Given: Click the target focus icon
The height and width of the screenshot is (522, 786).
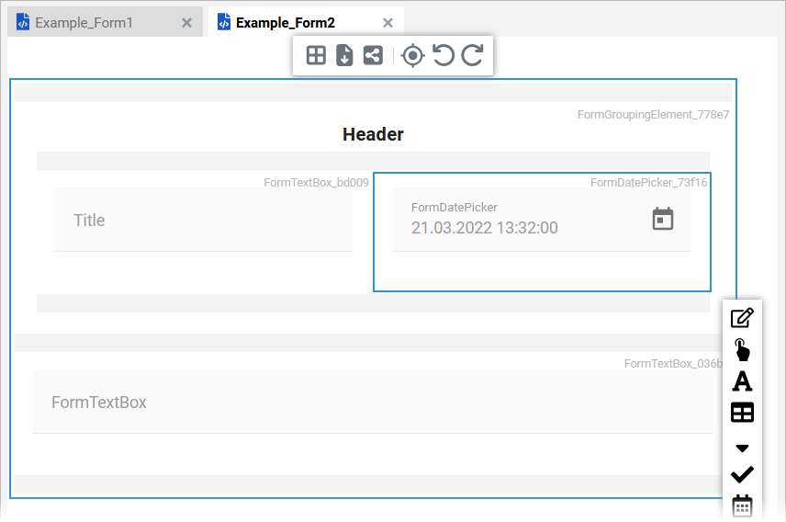Looking at the screenshot, I should click(413, 55).
